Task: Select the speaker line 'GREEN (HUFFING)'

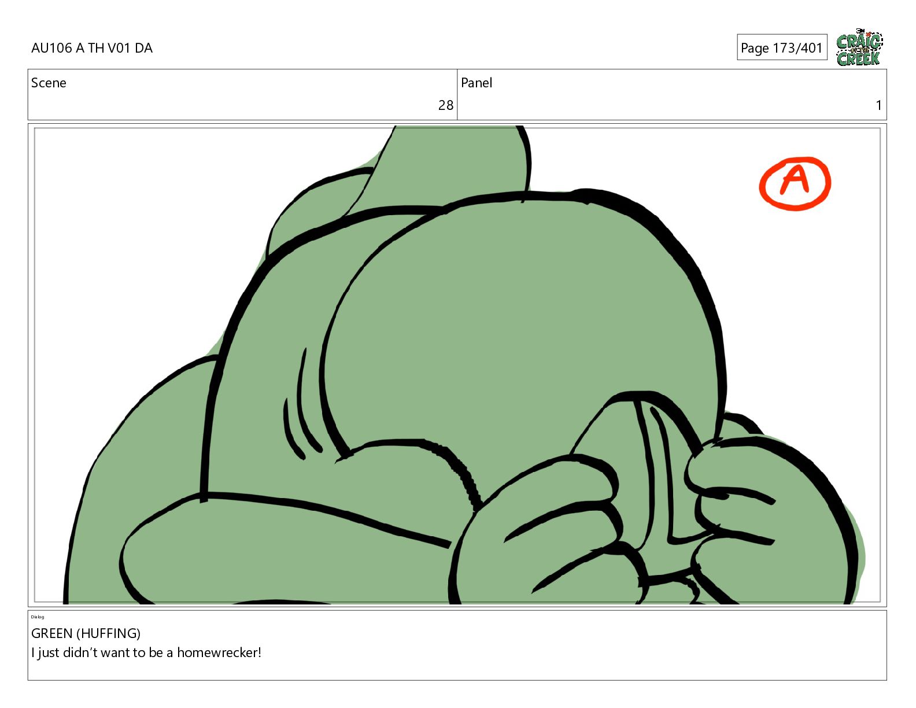Action: tap(86, 633)
